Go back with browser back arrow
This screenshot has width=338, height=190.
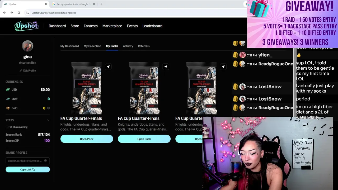pos(4,13)
